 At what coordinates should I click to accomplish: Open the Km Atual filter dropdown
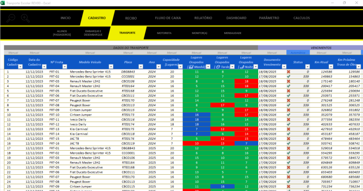[x=331, y=67]
